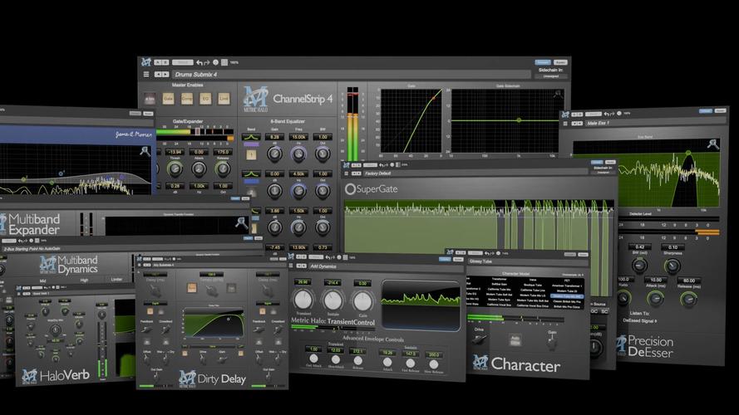
Task: Click the undo arrow in ChannelStrip toolbar
Action: 200,62
